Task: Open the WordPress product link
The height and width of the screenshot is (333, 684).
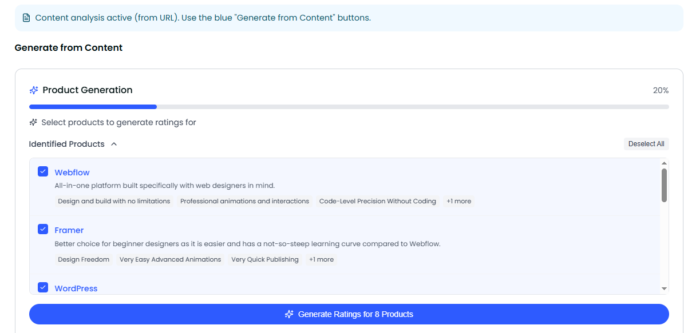Action: [x=76, y=288]
